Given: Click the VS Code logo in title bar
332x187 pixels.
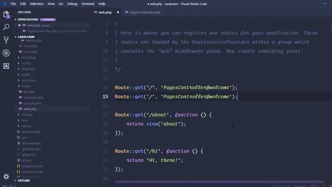Looking at the screenshot, I should (5, 4).
